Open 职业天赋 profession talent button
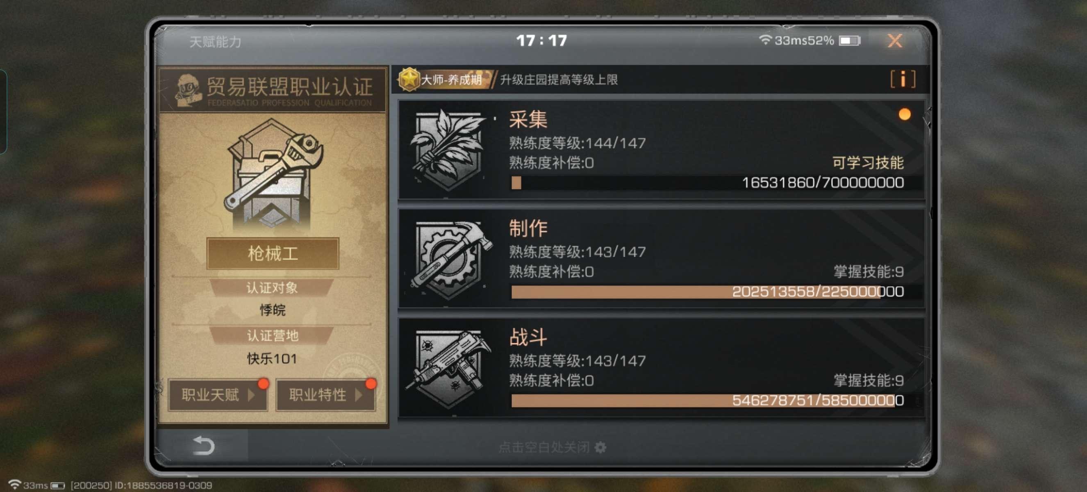The image size is (1087, 492). coord(218,394)
